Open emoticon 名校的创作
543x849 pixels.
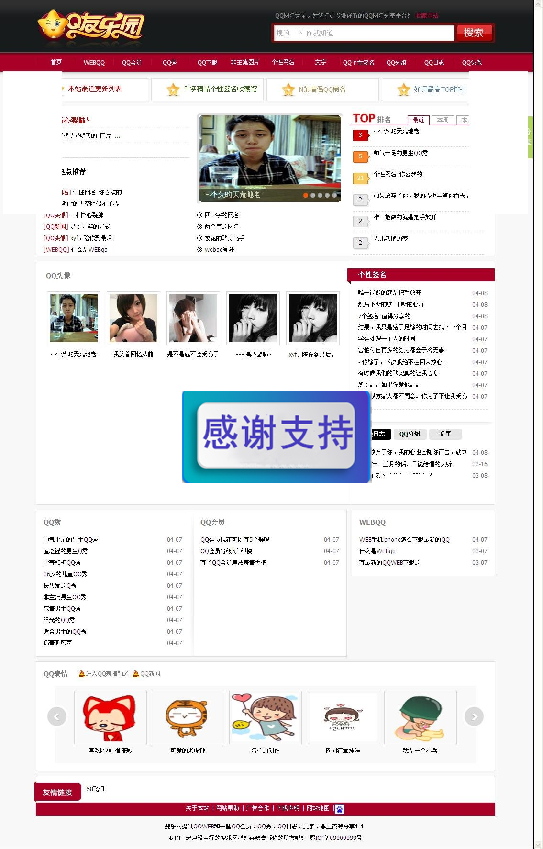click(266, 717)
